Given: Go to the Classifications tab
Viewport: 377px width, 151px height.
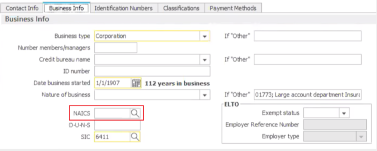Looking at the screenshot, I should (181, 8).
